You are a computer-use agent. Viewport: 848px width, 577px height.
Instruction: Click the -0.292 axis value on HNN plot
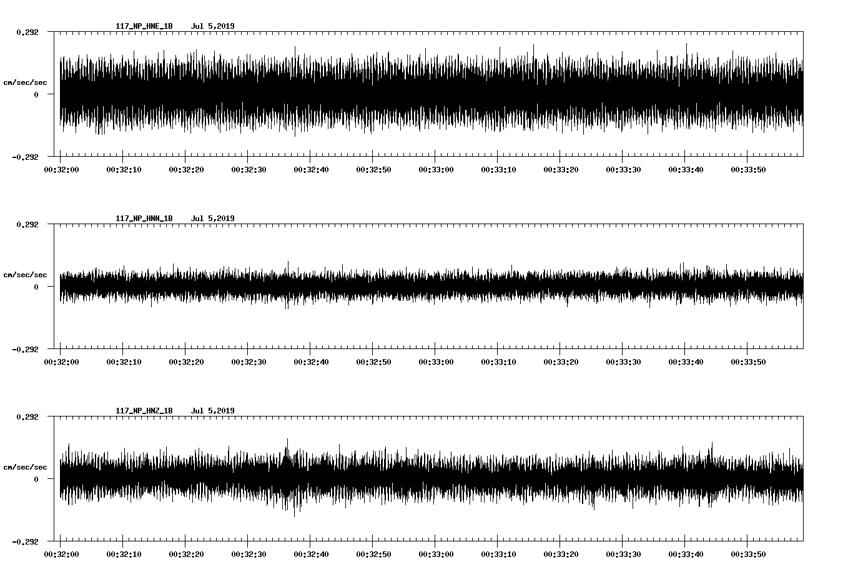click(25, 349)
